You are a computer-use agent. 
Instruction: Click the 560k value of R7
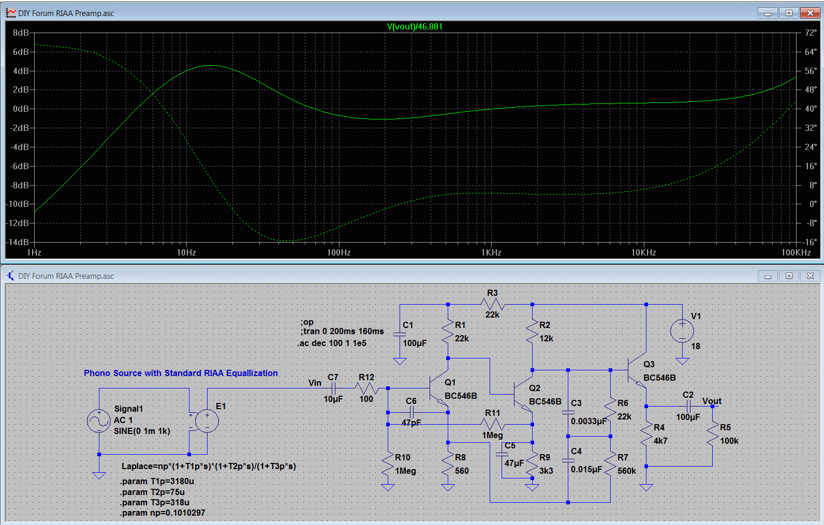(x=627, y=471)
